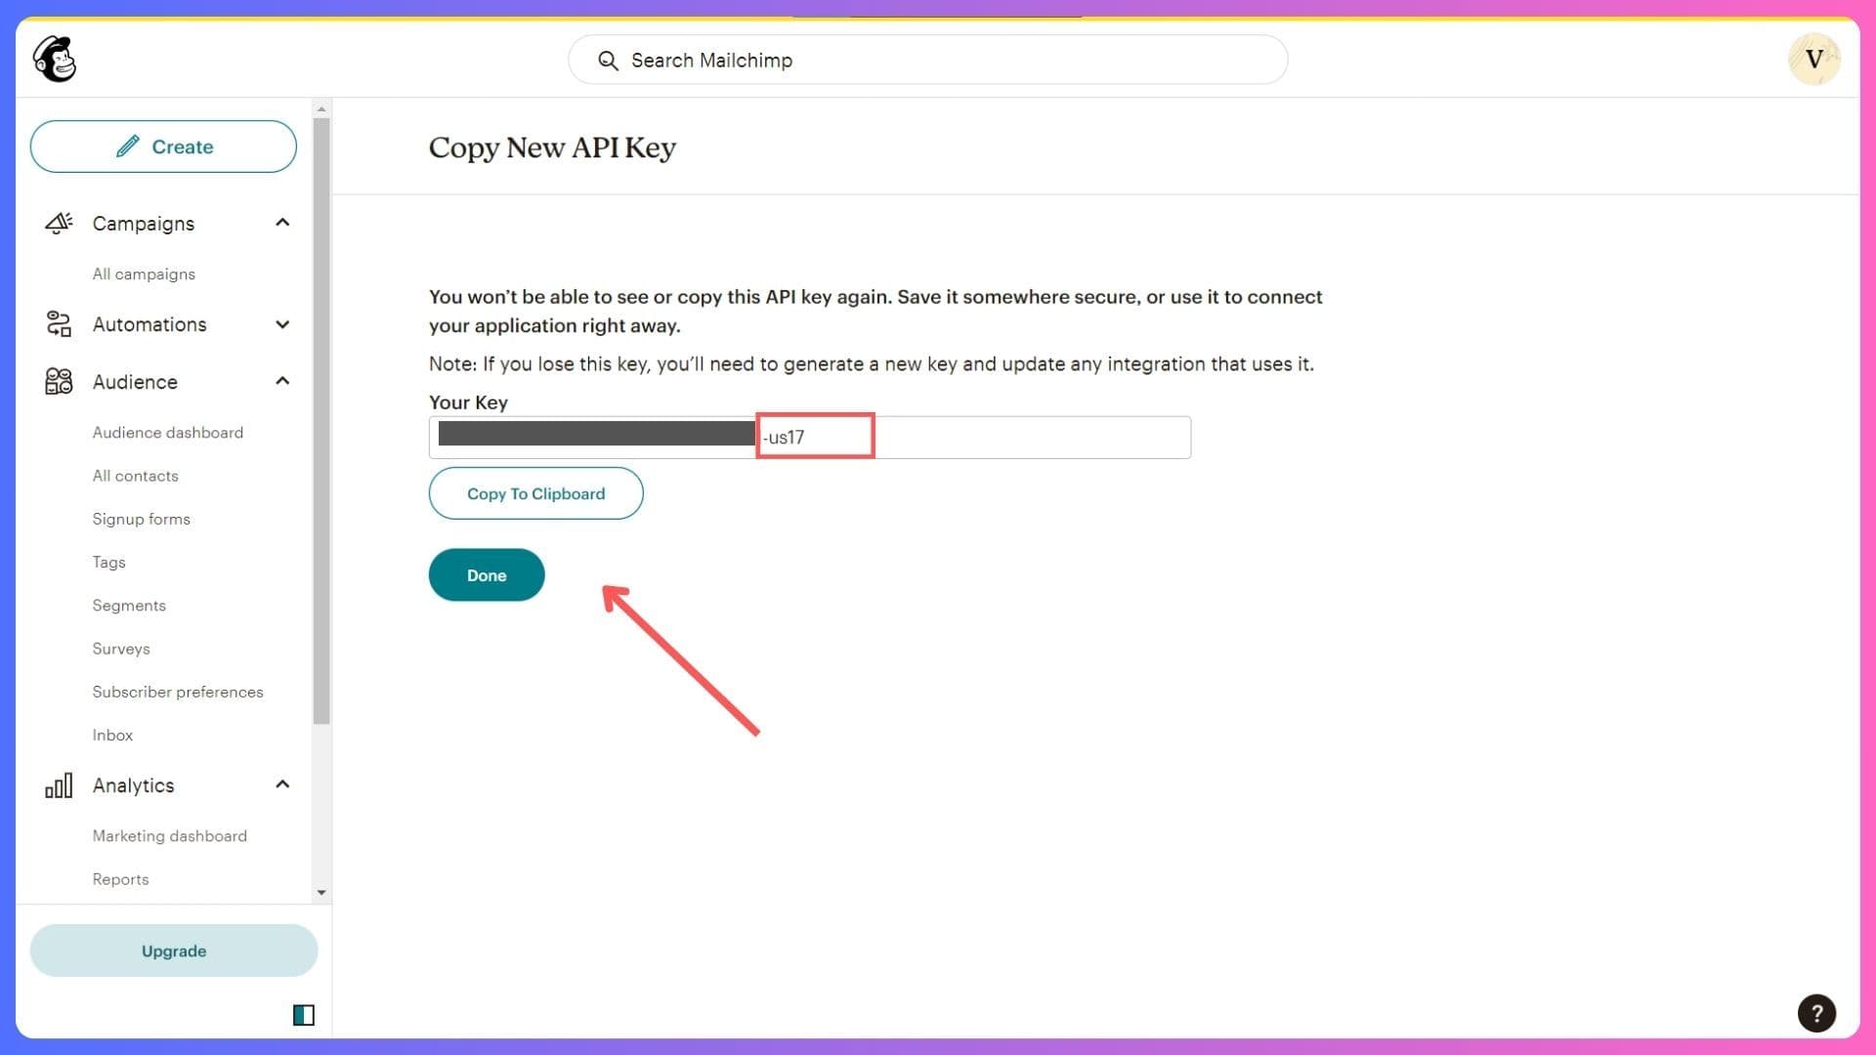Image resolution: width=1876 pixels, height=1055 pixels.
Task: Click the Copy To Clipboard button
Action: (x=534, y=492)
